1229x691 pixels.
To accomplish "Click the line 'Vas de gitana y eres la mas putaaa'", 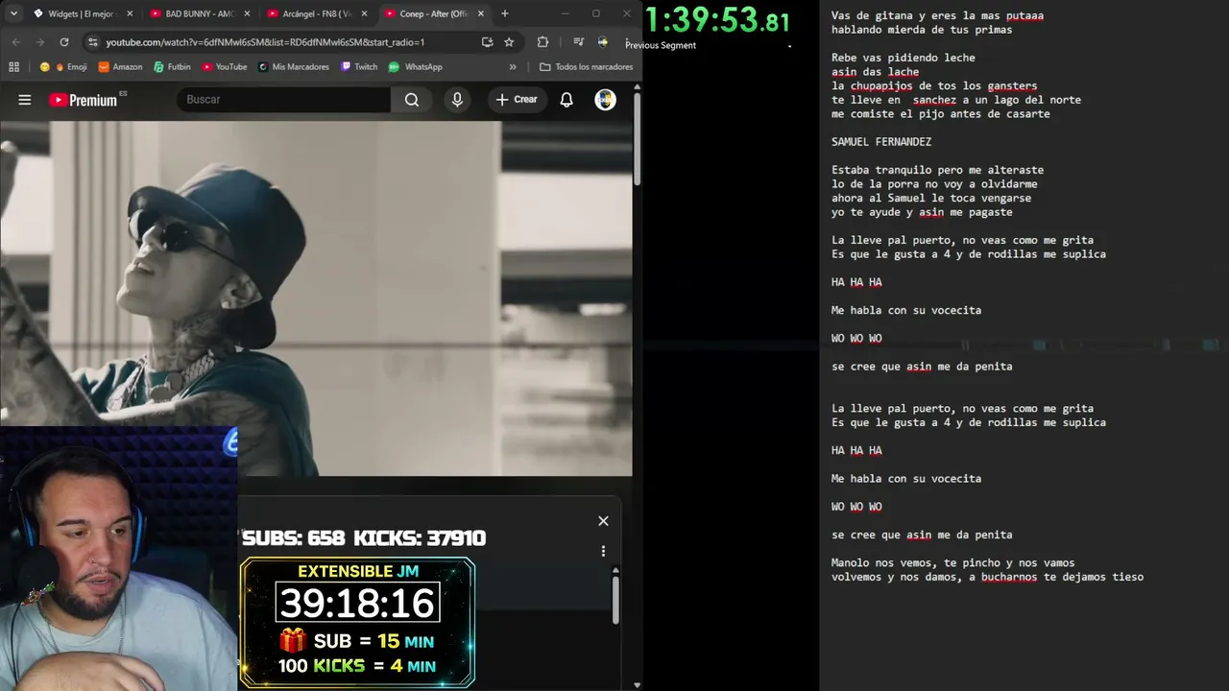I will [x=937, y=15].
